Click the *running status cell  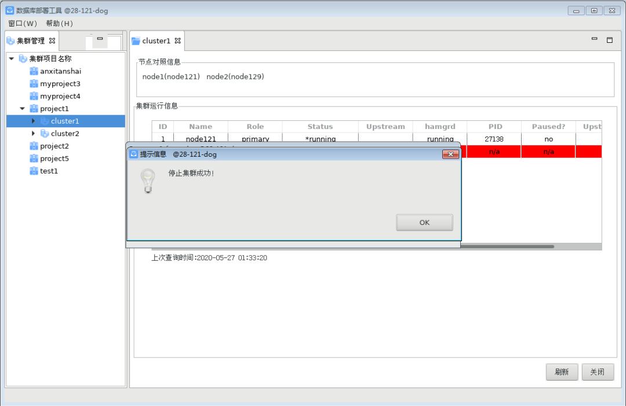tap(320, 138)
